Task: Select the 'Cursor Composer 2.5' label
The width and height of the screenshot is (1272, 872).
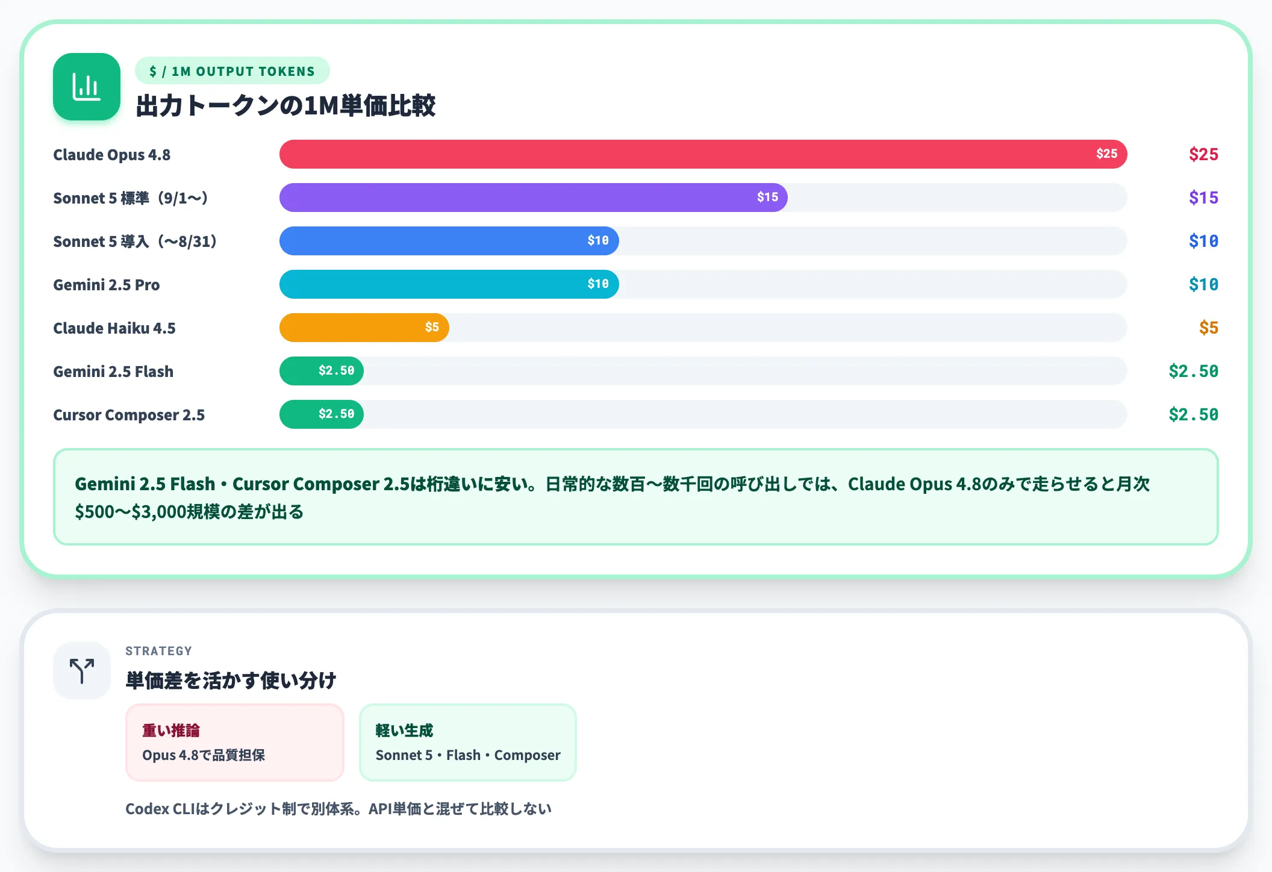Action: 128,415
